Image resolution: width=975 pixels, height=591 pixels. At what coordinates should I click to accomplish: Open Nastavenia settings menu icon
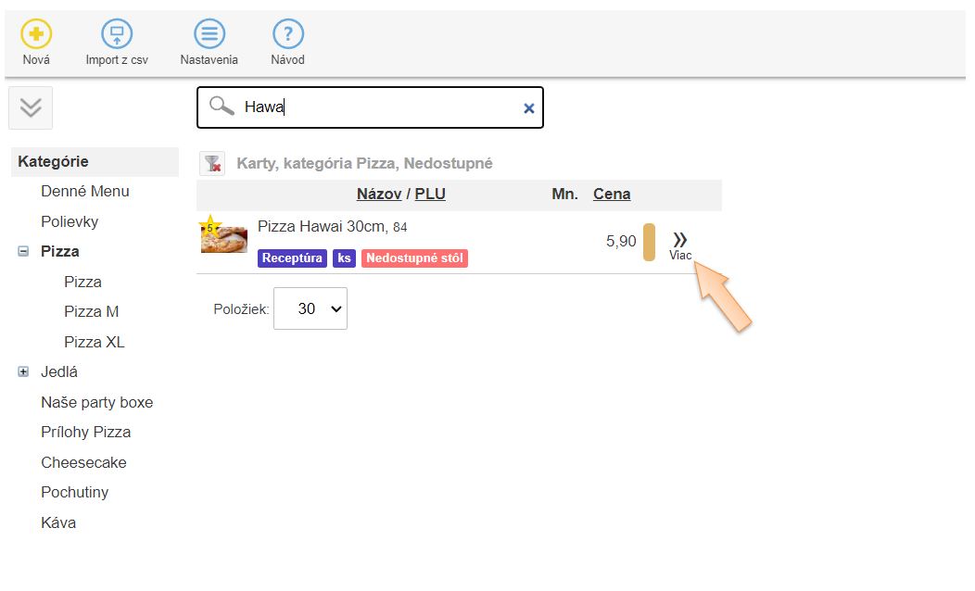tap(209, 35)
